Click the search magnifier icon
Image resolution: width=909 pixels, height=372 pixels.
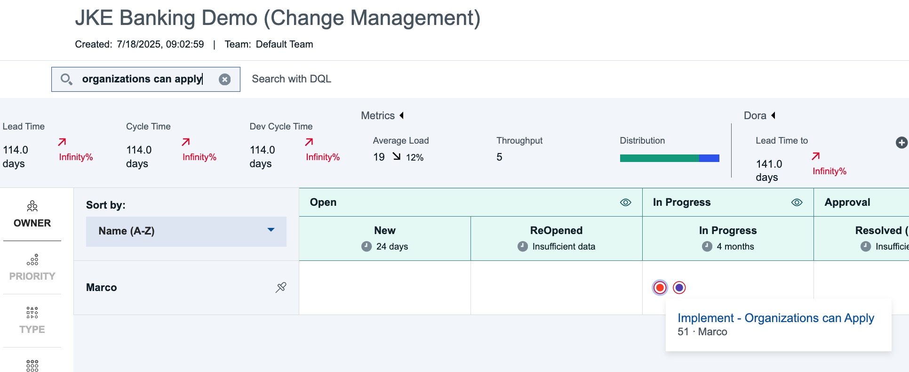click(x=66, y=79)
